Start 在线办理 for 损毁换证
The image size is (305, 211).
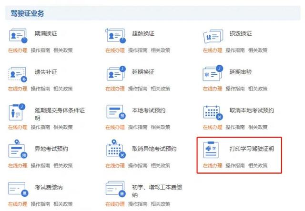(x=213, y=50)
